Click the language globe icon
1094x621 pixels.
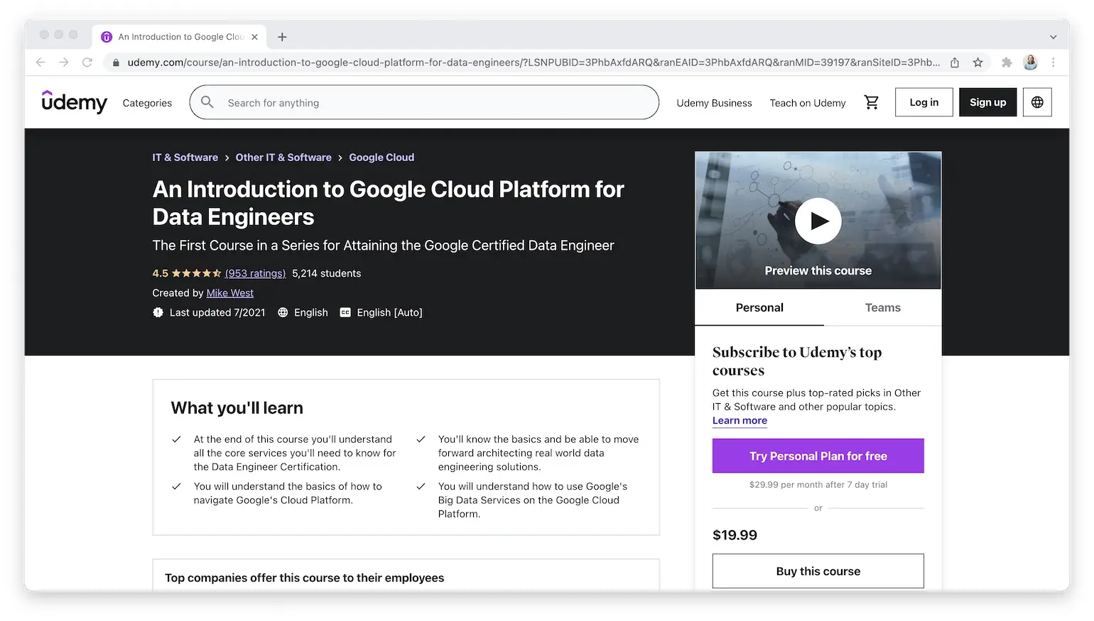click(1037, 102)
